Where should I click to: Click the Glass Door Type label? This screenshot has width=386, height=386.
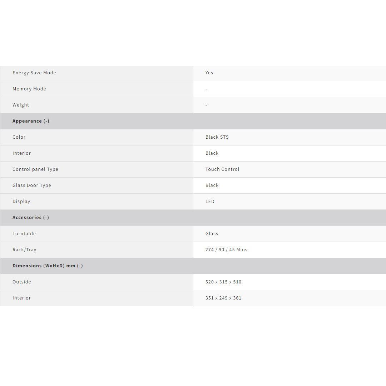[32, 185]
